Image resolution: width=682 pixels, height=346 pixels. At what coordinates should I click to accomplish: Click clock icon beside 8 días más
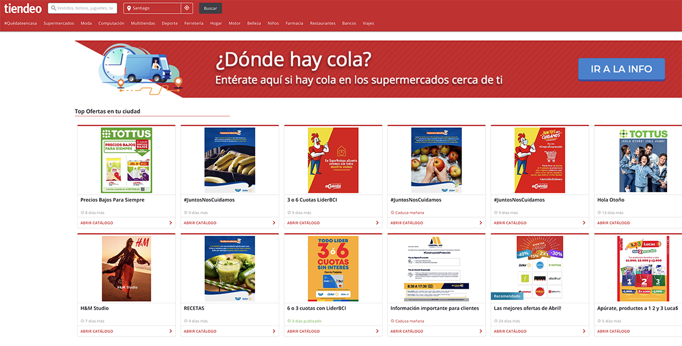[x=82, y=213]
